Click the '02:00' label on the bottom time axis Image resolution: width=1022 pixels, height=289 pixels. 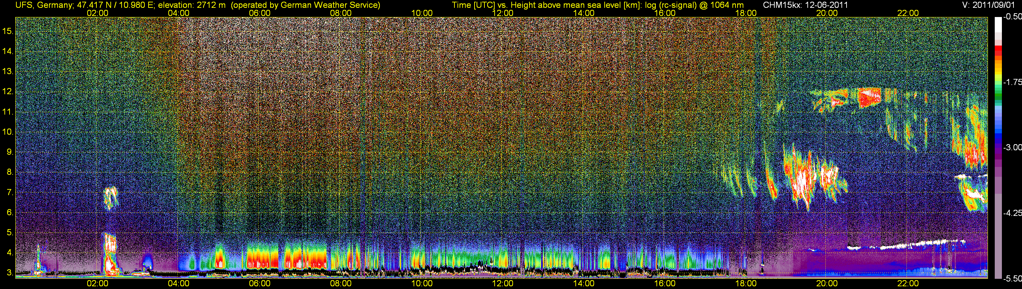click(97, 284)
